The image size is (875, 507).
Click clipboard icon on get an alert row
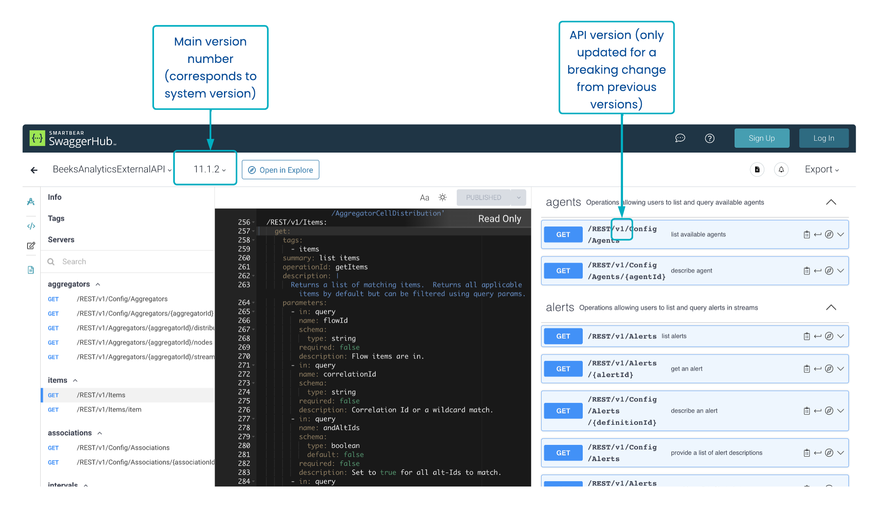coord(807,369)
